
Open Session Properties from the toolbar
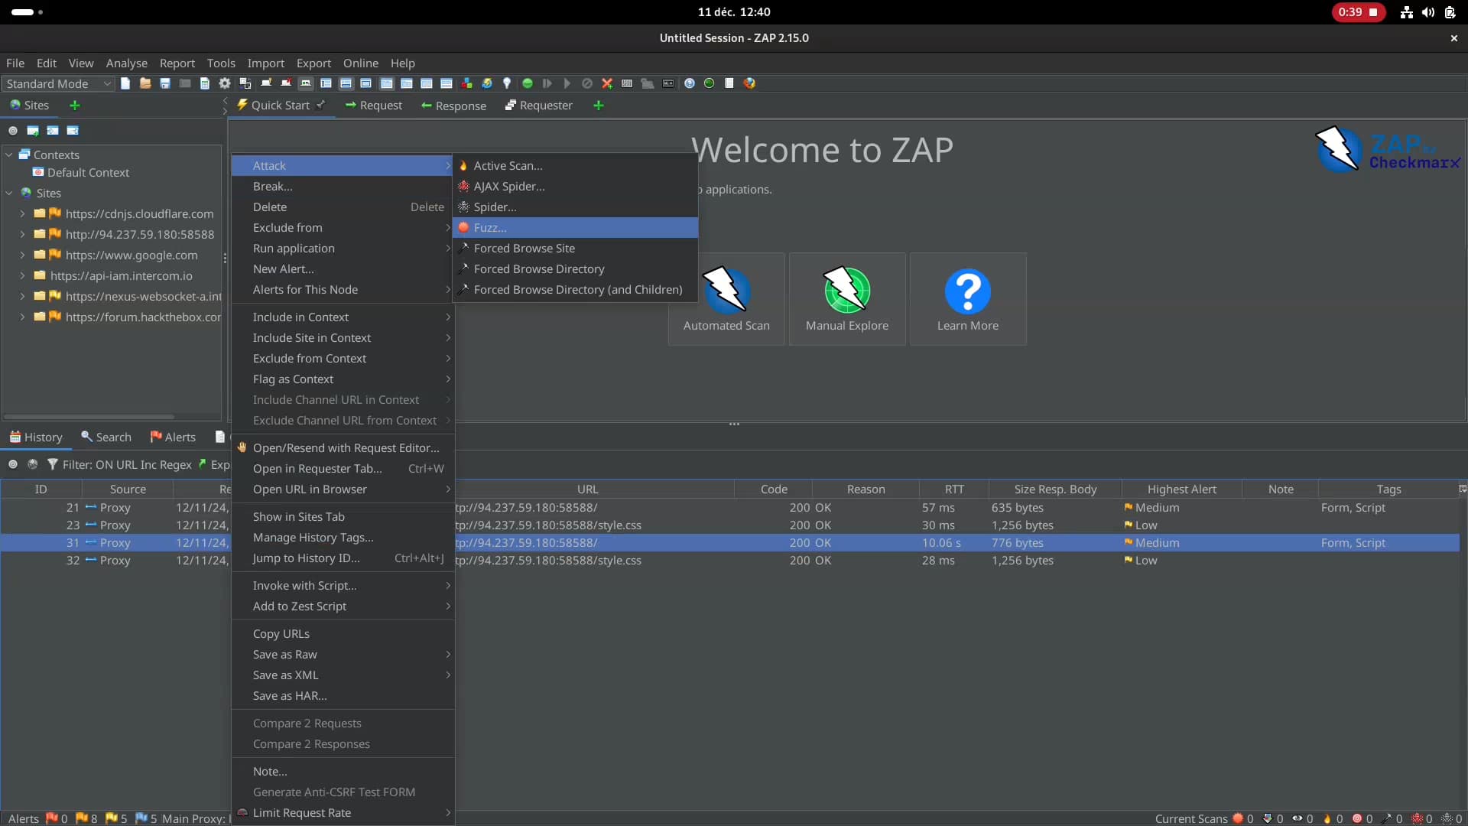[205, 83]
